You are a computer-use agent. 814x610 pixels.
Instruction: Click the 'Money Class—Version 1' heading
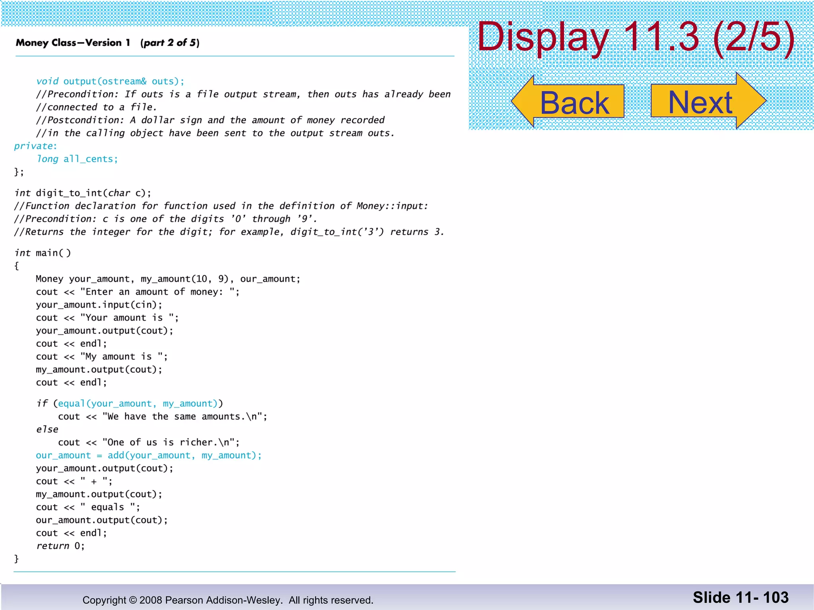73,42
